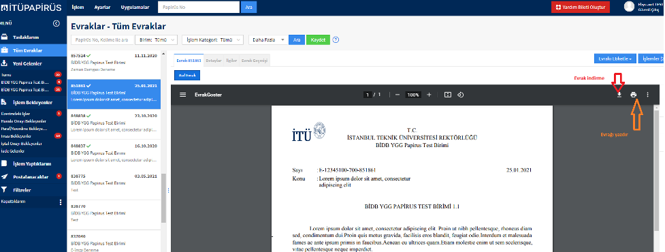The image size is (665, 252).
Task: Select document 837040 in the list
Action: (x=114, y=242)
